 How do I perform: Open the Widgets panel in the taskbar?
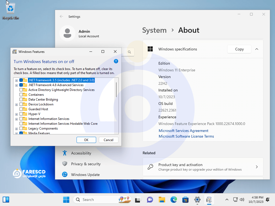[6, 200]
